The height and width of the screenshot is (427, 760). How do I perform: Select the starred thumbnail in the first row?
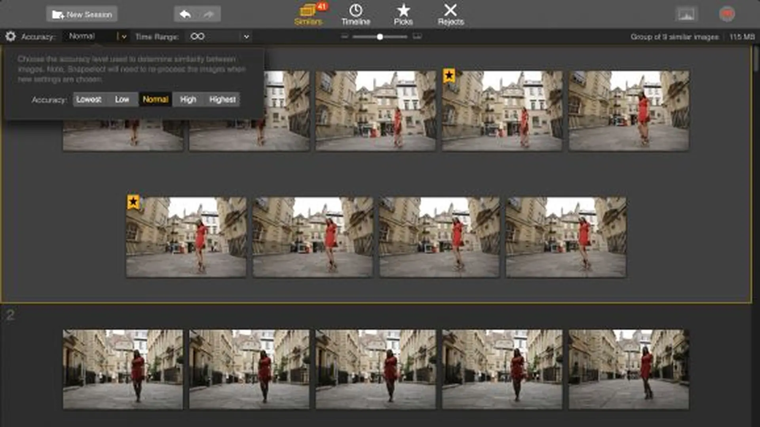(x=502, y=111)
